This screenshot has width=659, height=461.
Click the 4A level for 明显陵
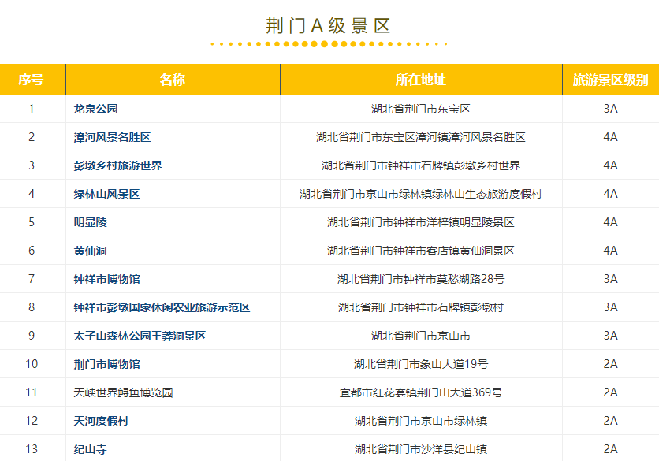tap(610, 222)
